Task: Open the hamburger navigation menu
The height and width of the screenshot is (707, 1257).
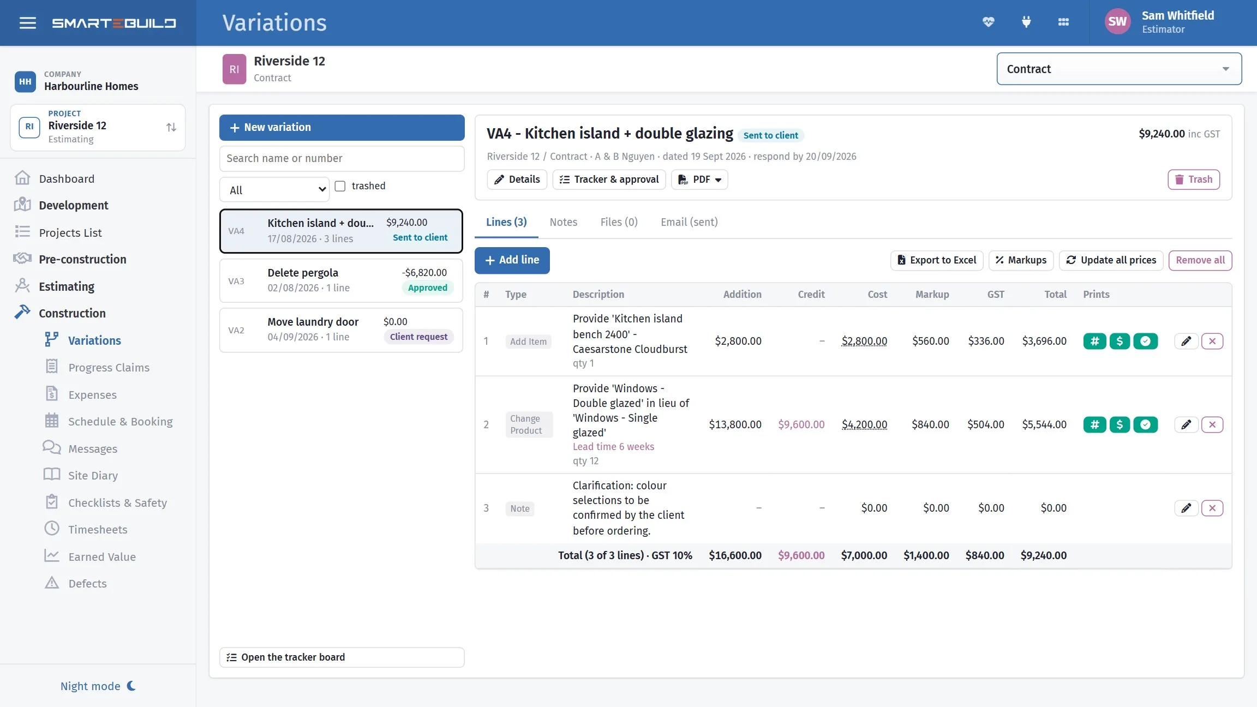Action: tap(28, 23)
